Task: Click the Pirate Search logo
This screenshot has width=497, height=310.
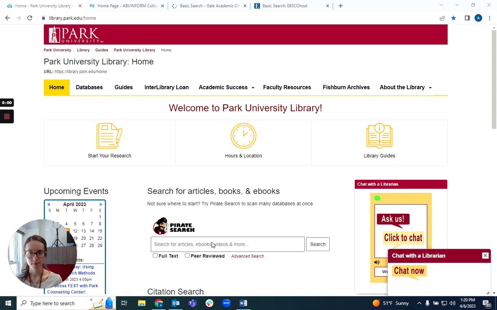Action: (x=174, y=226)
